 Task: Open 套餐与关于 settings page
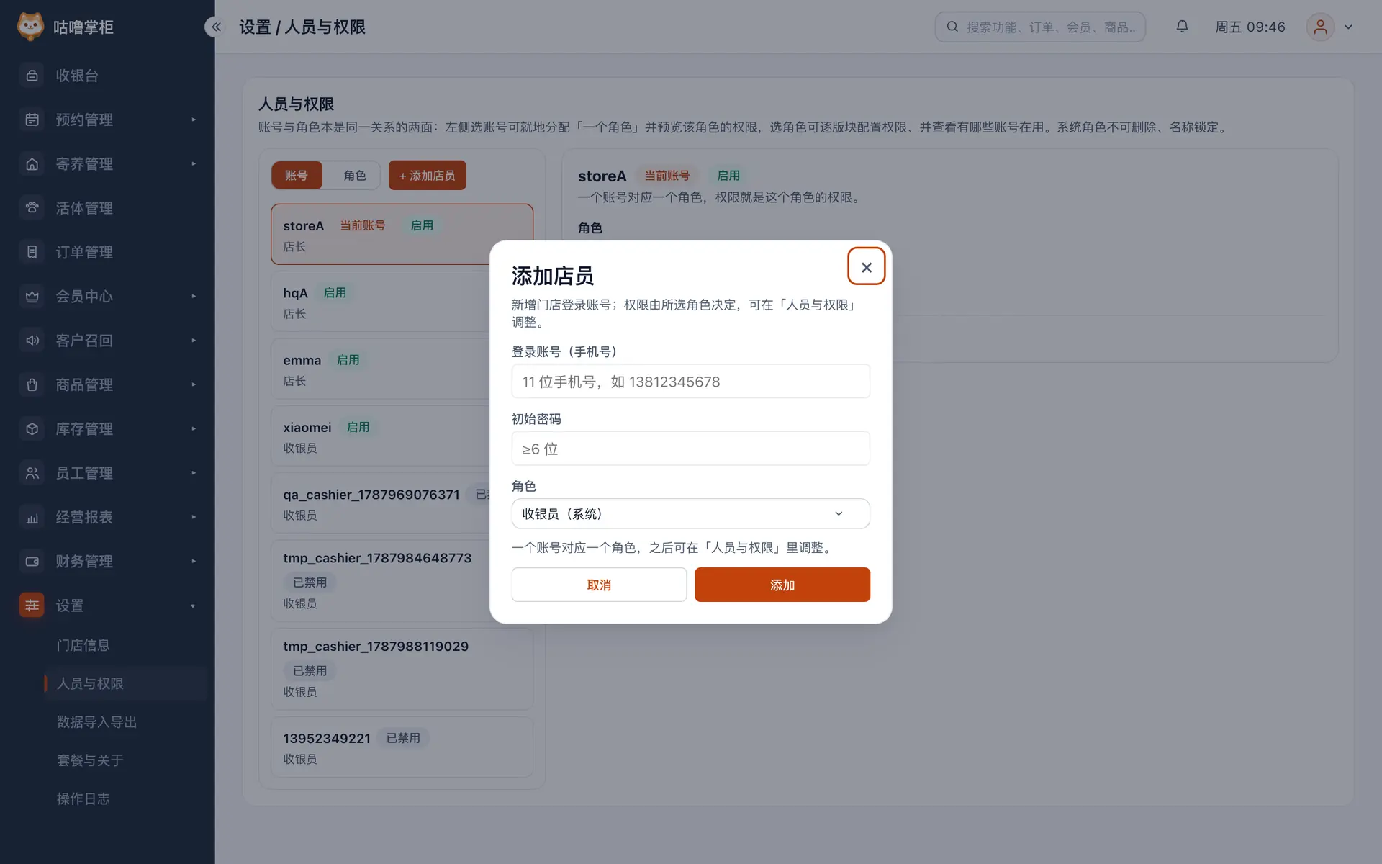[x=90, y=760]
